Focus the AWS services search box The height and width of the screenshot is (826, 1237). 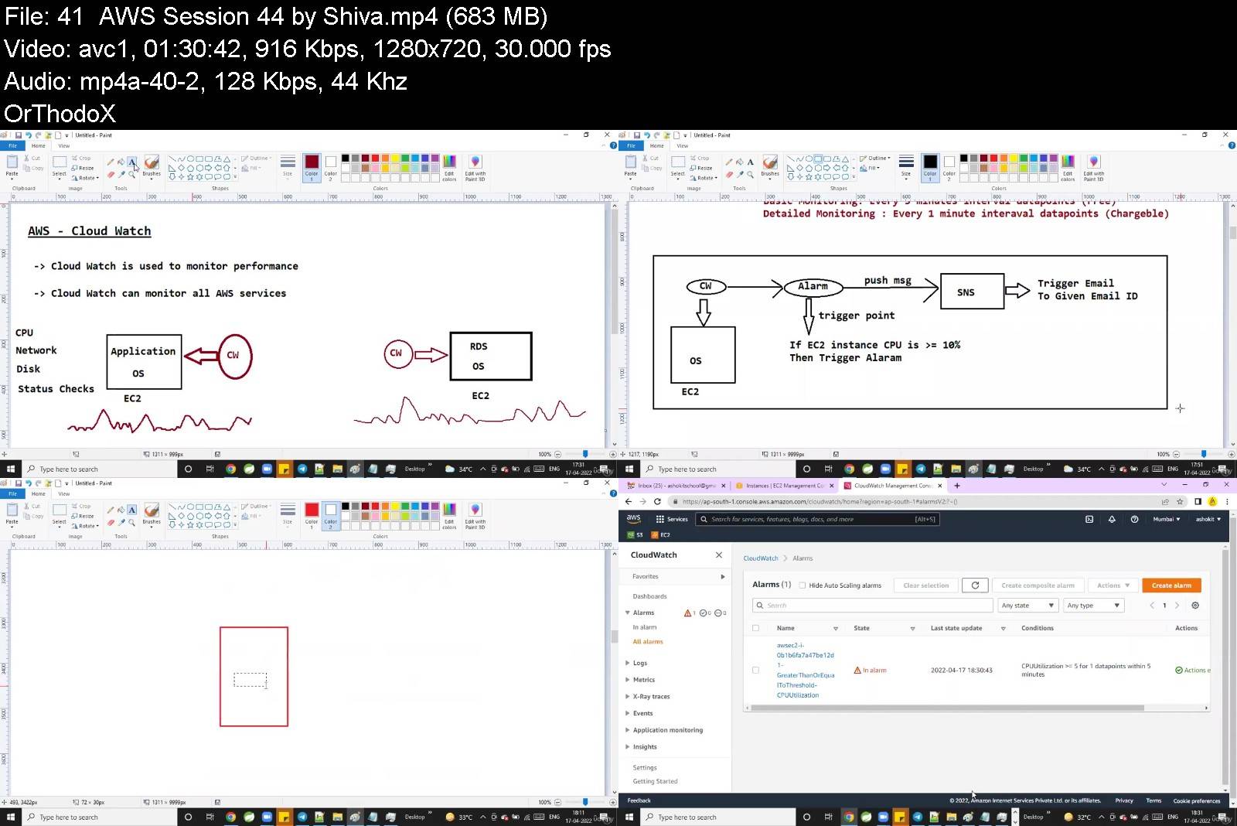[x=817, y=519]
